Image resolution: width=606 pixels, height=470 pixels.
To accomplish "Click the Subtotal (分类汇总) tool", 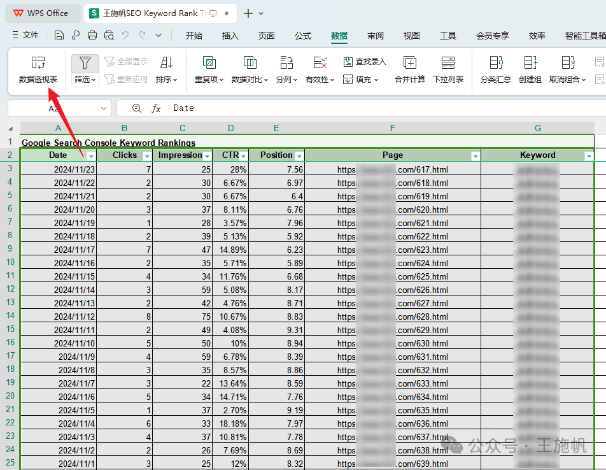I will [496, 70].
